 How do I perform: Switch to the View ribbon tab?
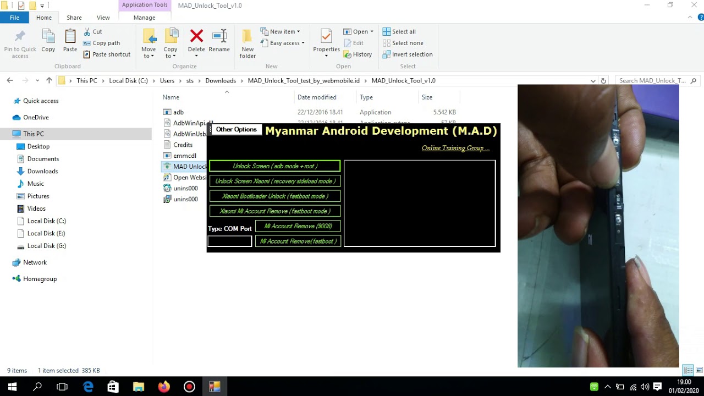click(x=103, y=18)
